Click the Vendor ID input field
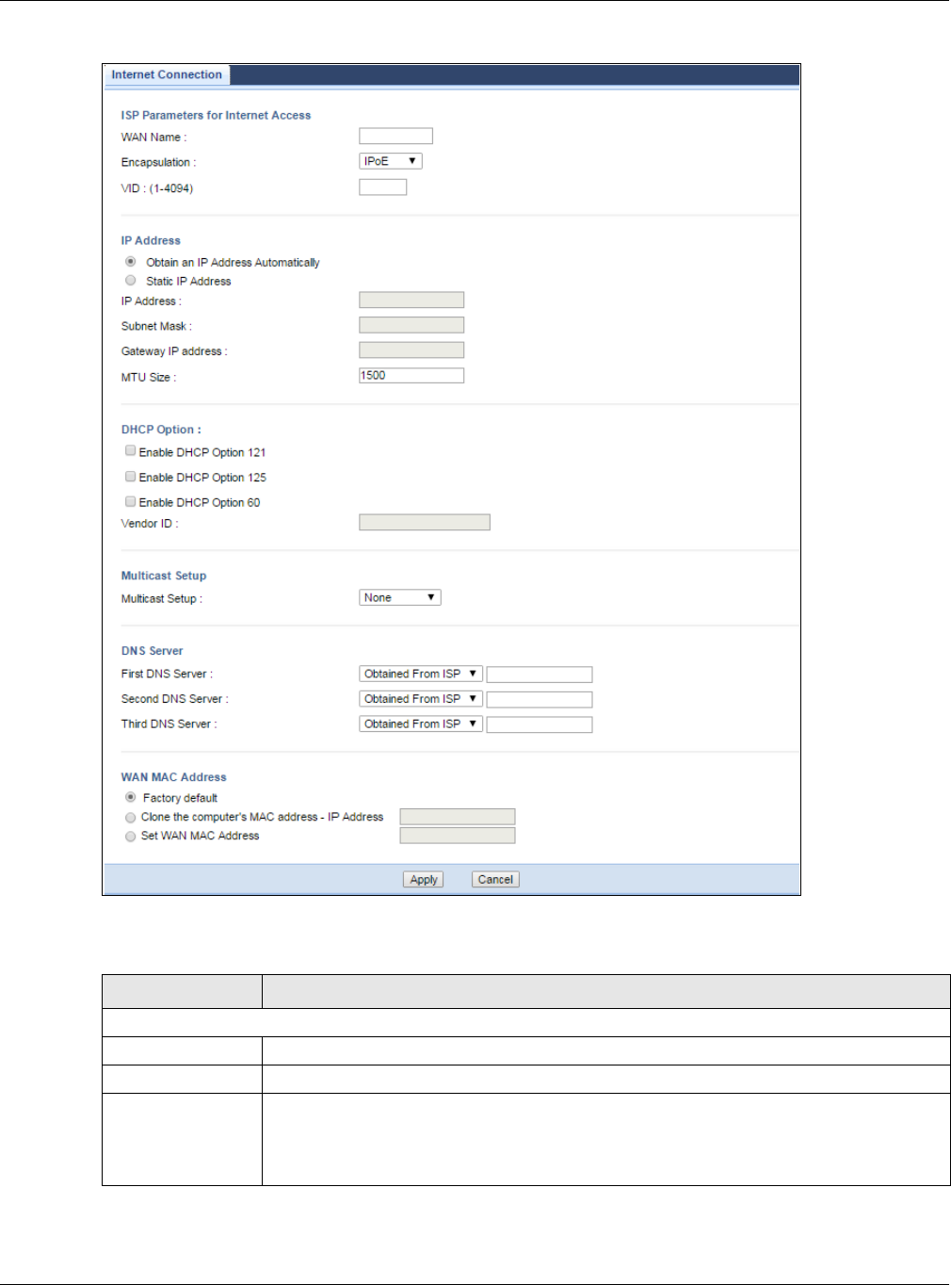Screen dimensions: 951x1285 [425, 523]
